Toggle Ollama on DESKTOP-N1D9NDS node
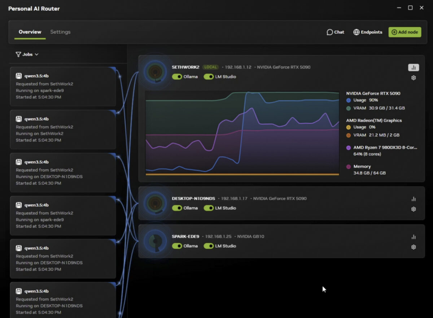This screenshot has height=318, width=433. tap(177, 208)
